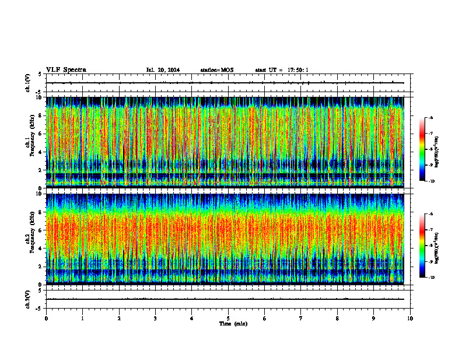Click time axis tick label "2"
Image resolution: width=462 pixels, height=357 pixels.
[119, 318]
